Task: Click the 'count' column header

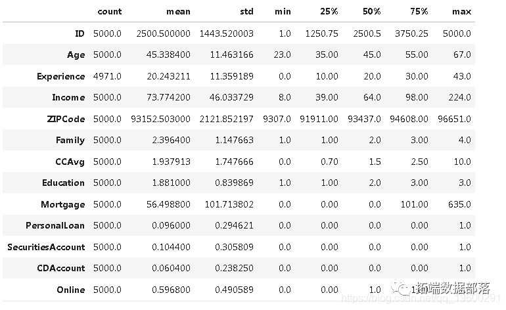Action: click(x=109, y=12)
